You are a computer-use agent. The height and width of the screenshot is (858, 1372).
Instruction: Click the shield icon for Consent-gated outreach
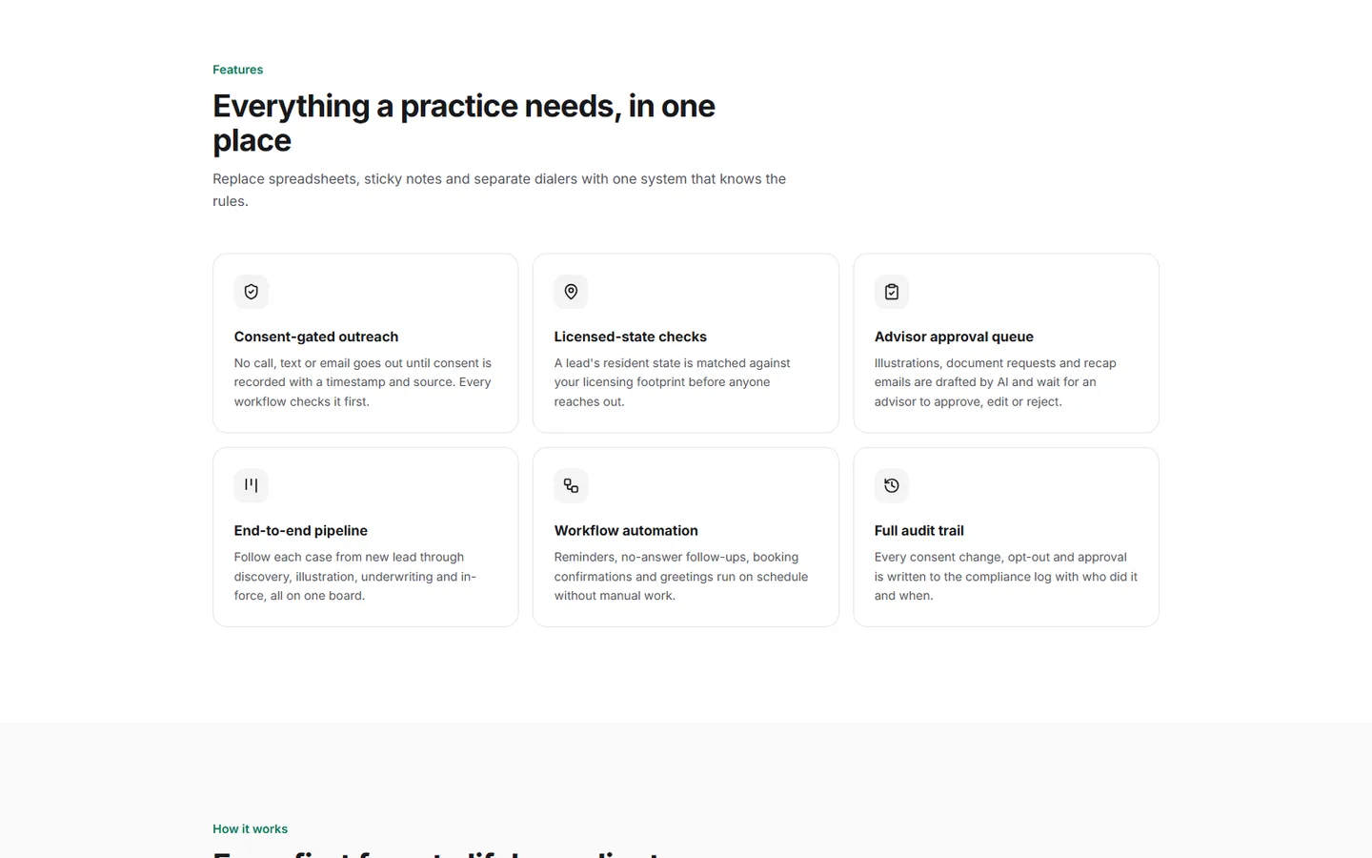251,292
